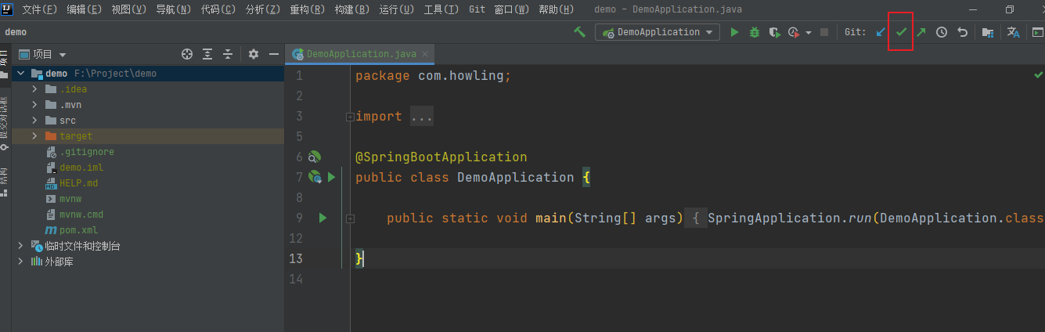Close the DemoApplication.java editor tab

tap(426, 54)
